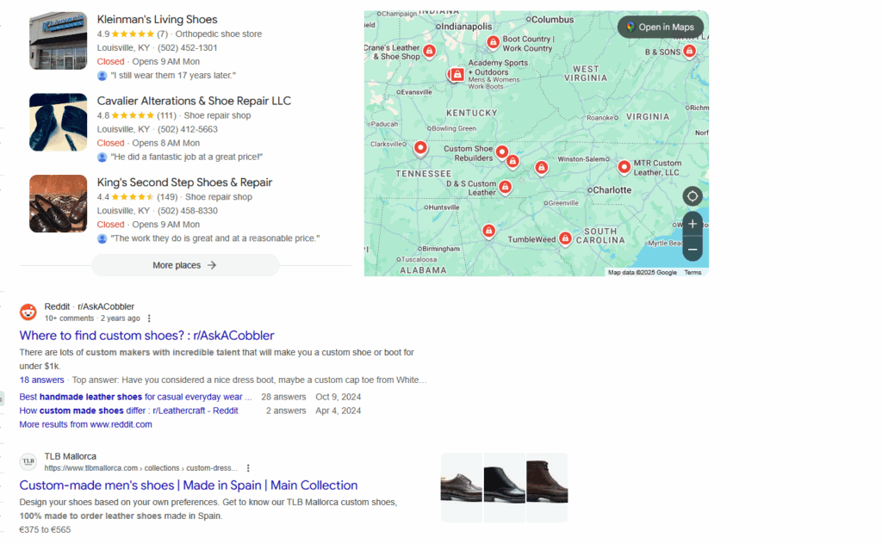
Task: Click the review "I still wear them 17 years later."
Action: click(173, 75)
